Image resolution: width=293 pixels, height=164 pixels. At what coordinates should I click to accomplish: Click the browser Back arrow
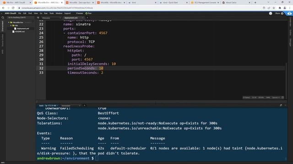pyautogui.click(x=3, y=8)
